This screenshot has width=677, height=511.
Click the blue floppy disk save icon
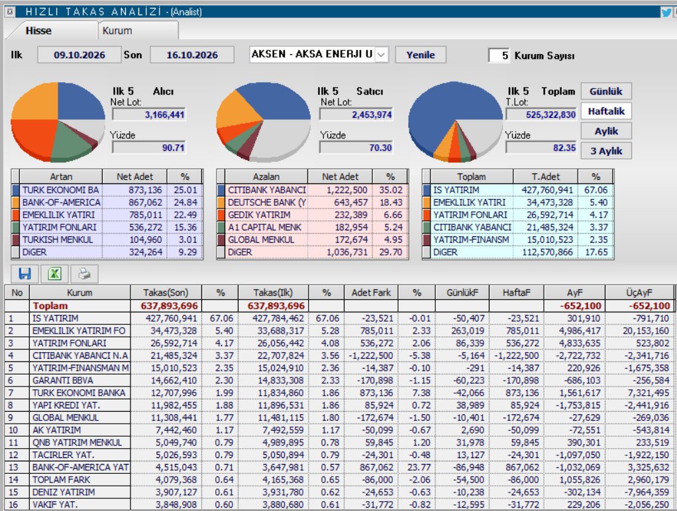(25, 273)
